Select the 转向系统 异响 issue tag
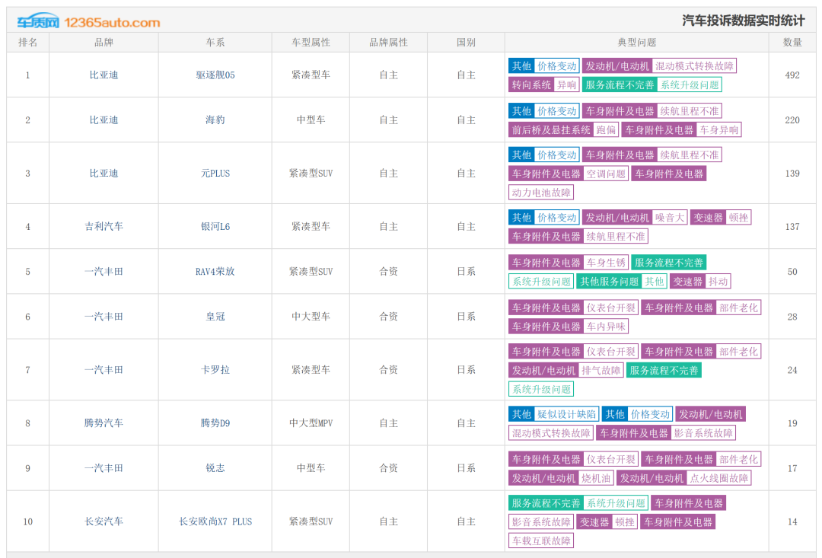Image resolution: width=822 pixels, height=558 pixels. (543, 85)
